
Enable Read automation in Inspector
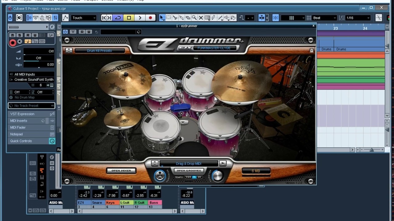click(28, 35)
